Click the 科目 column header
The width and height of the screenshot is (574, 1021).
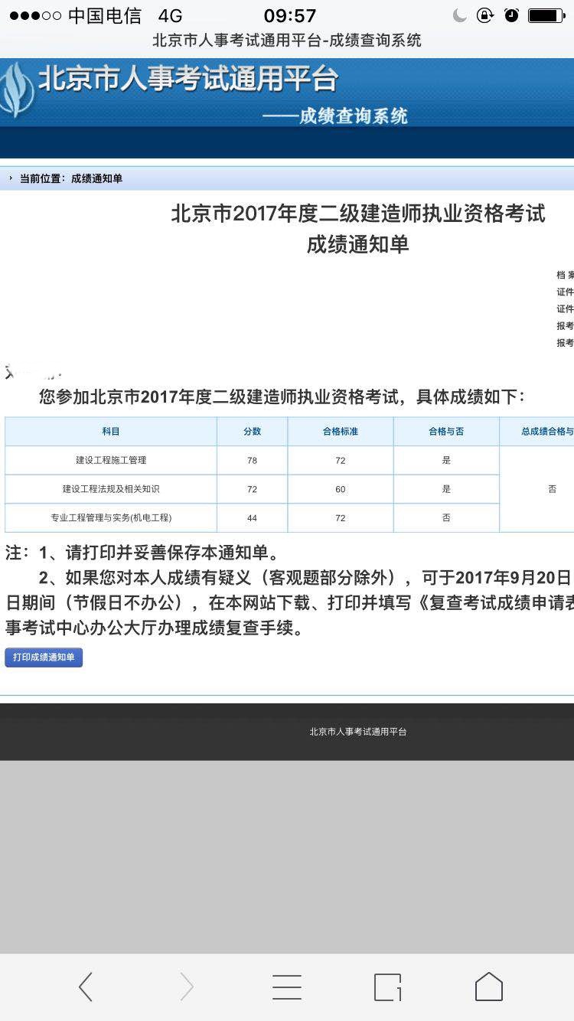111,432
